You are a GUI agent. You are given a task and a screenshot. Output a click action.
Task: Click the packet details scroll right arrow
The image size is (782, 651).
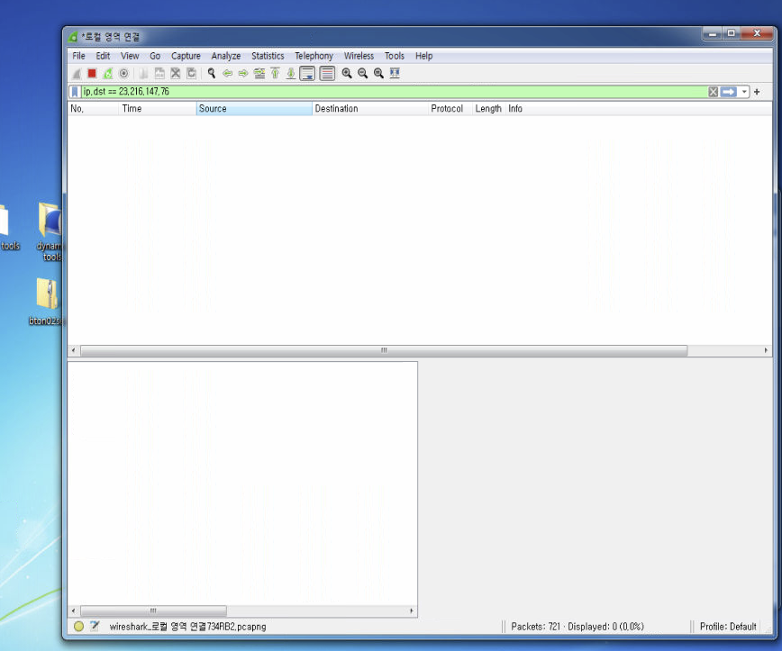point(412,610)
